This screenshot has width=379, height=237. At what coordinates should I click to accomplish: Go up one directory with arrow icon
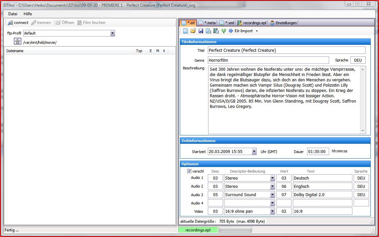point(18,41)
